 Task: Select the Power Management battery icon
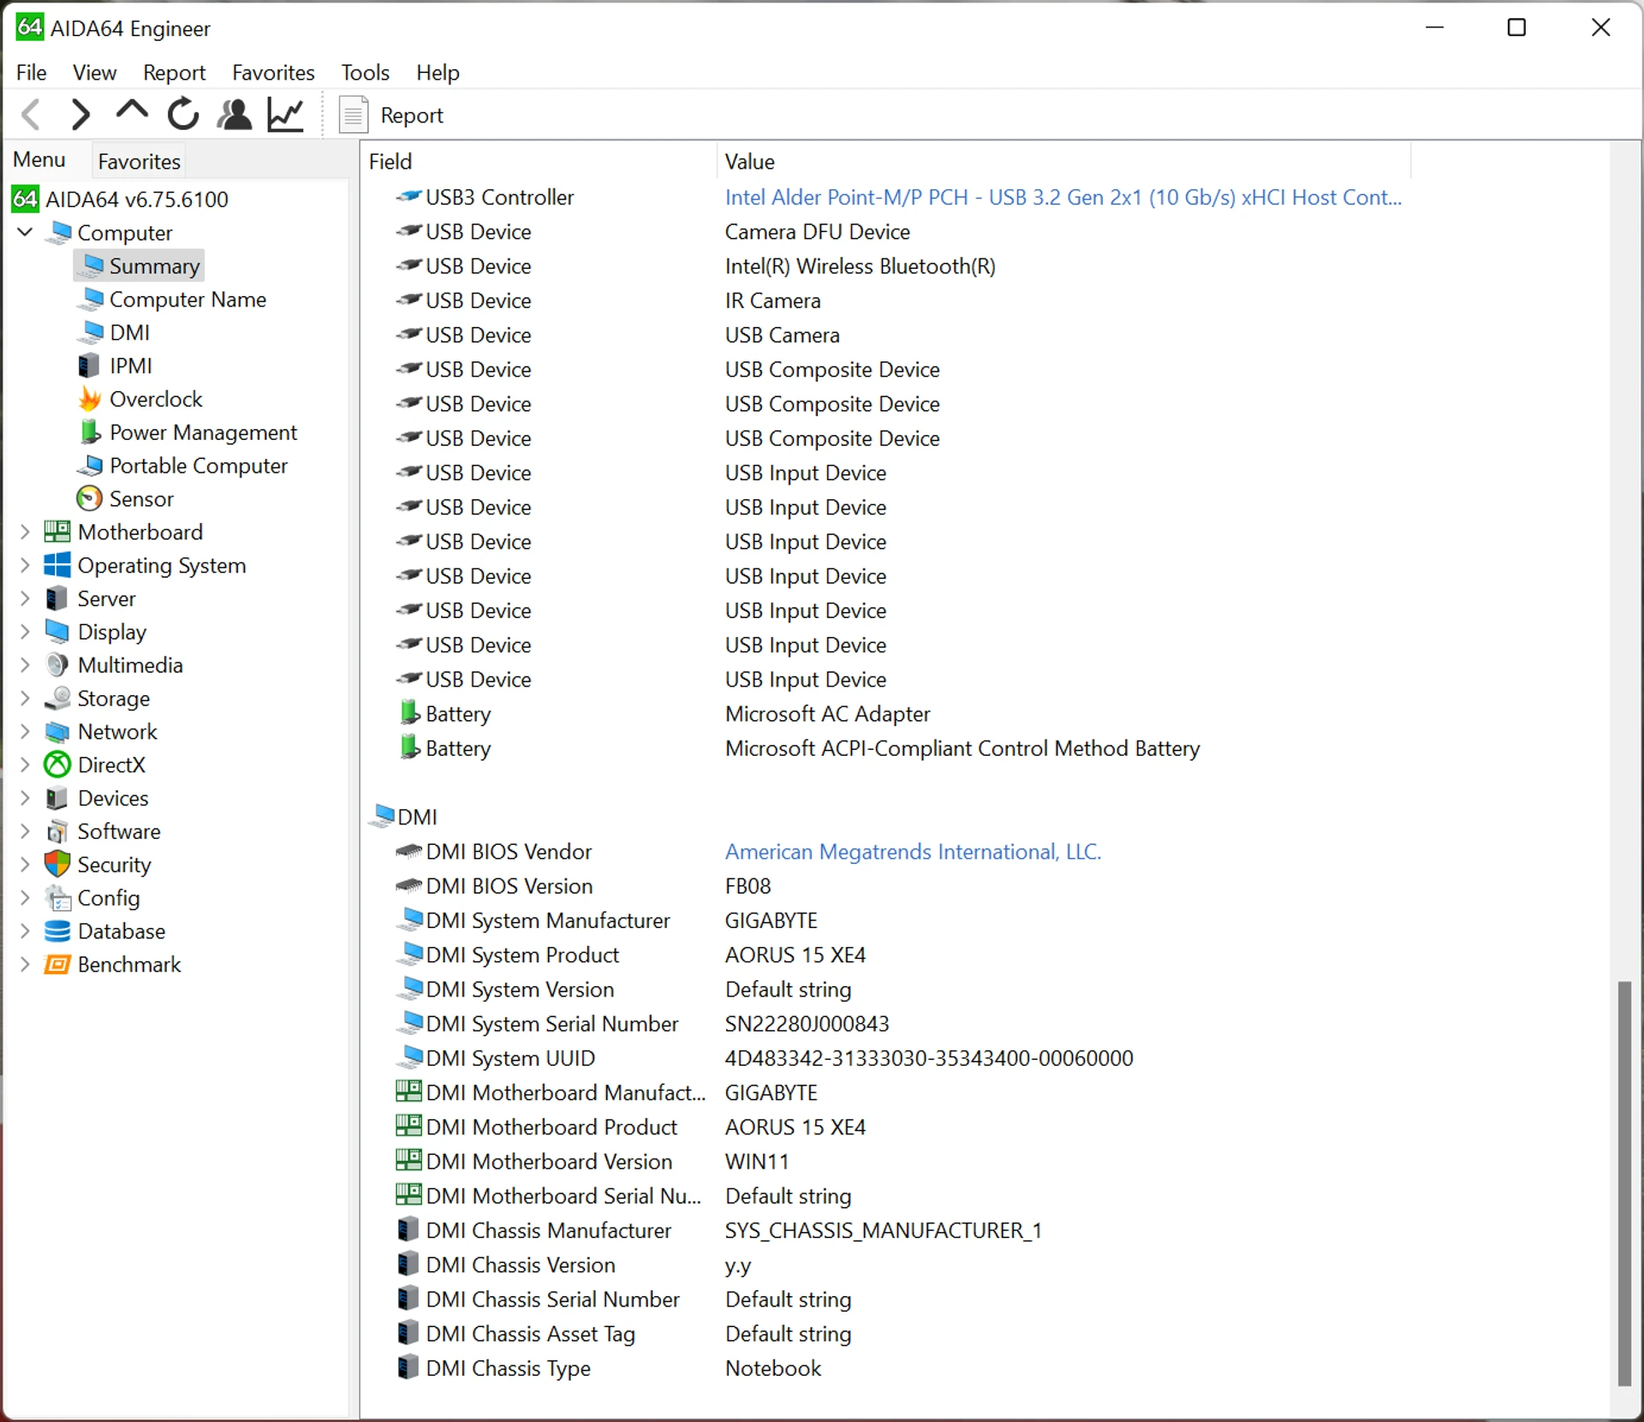pos(90,432)
